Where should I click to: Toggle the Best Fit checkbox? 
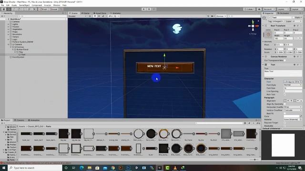tap(285, 114)
